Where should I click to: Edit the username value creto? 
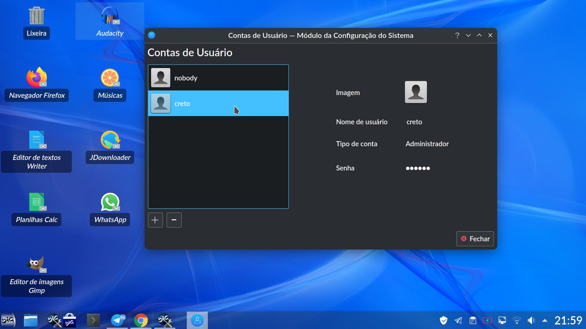414,122
